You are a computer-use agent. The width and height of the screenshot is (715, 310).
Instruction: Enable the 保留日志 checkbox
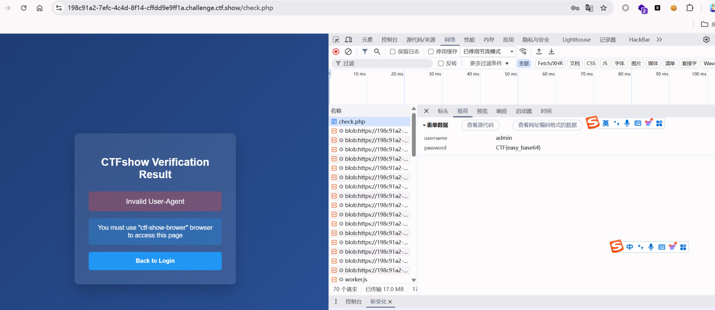(393, 52)
